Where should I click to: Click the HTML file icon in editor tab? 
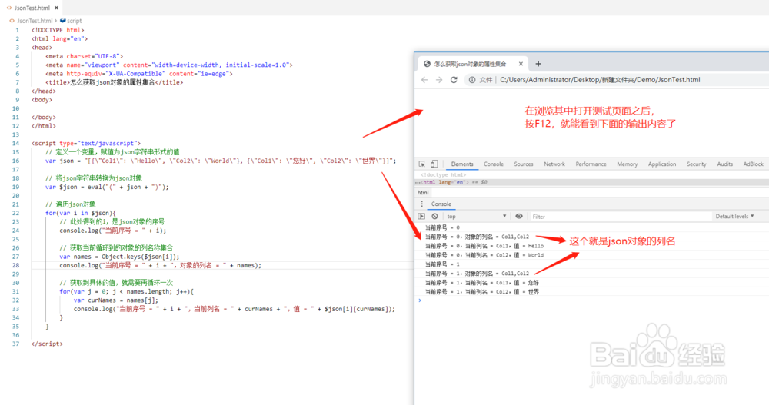(8, 8)
